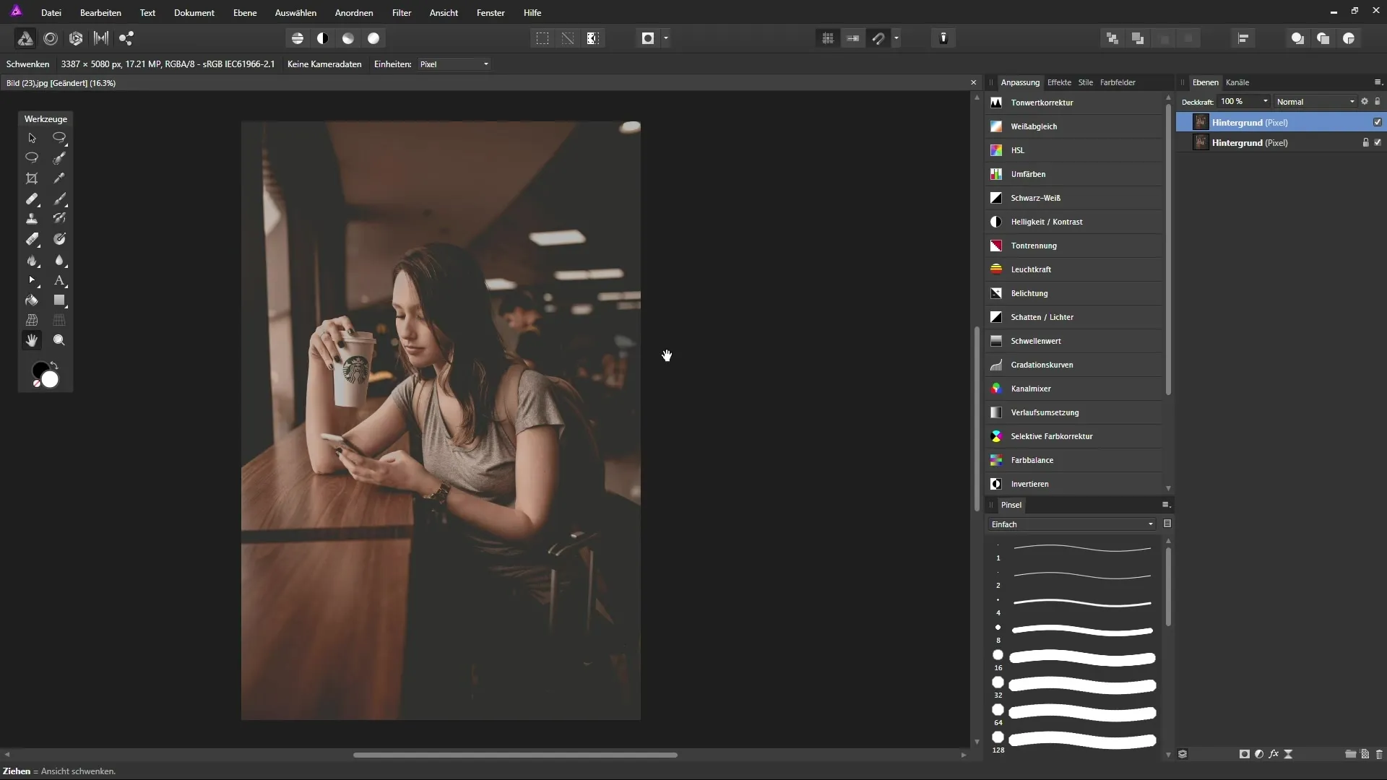Expand the snapping options dropdown arrow
Image resolution: width=1387 pixels, height=780 pixels.
pos(896,38)
